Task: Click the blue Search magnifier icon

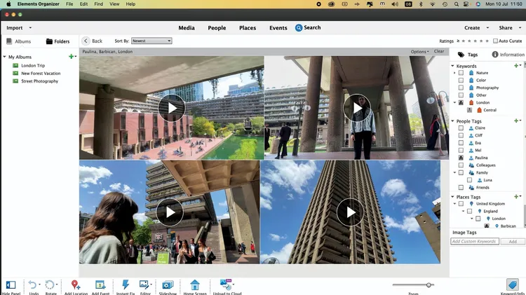Action: pos(299,28)
